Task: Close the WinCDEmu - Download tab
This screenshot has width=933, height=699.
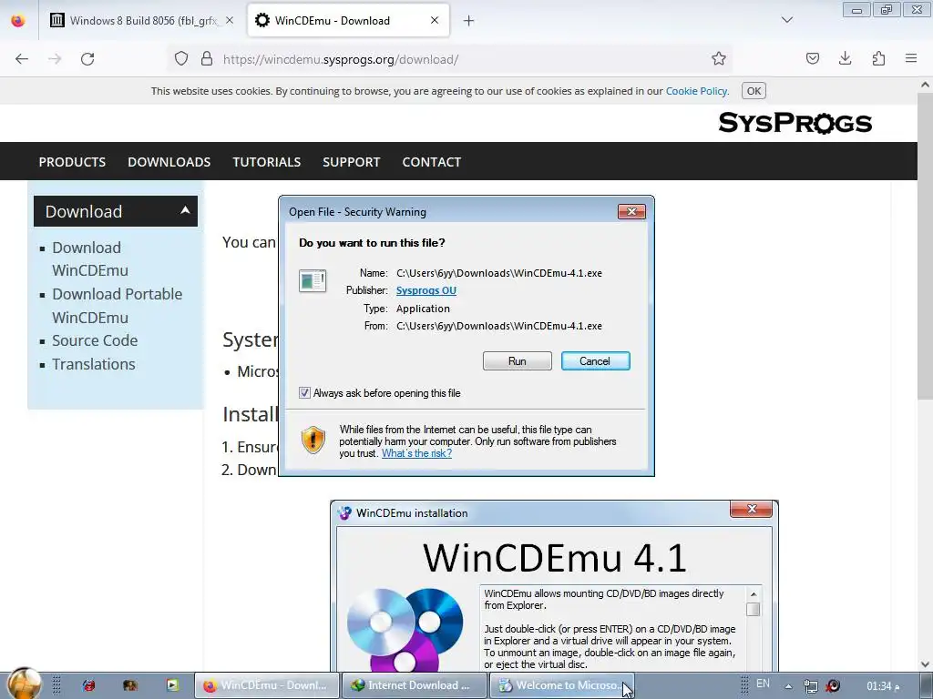Action: point(435,20)
